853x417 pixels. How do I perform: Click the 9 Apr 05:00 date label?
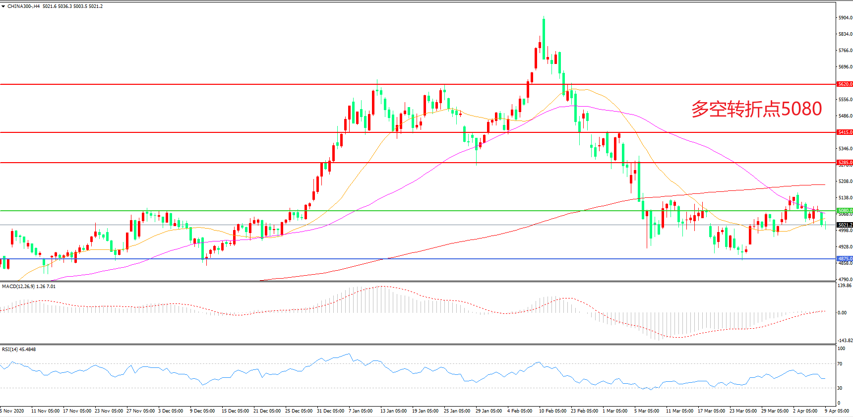[x=837, y=411]
